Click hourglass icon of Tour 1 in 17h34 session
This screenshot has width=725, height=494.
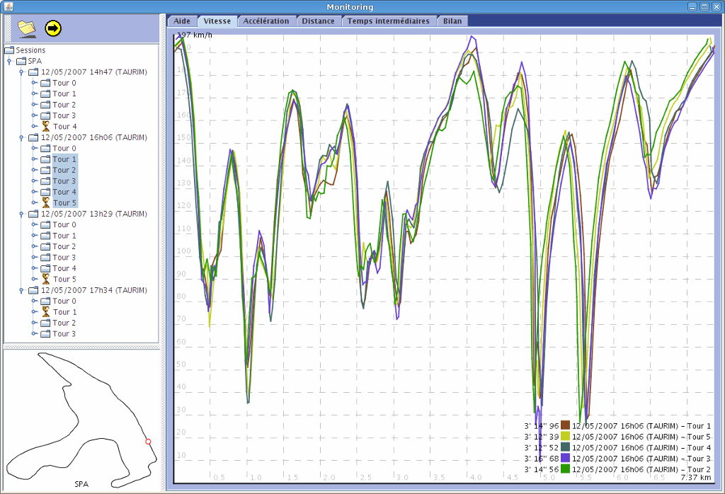click(x=45, y=312)
